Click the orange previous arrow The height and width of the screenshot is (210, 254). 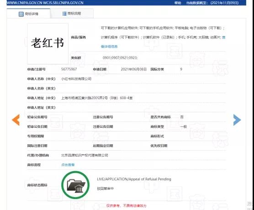[x=16, y=120]
